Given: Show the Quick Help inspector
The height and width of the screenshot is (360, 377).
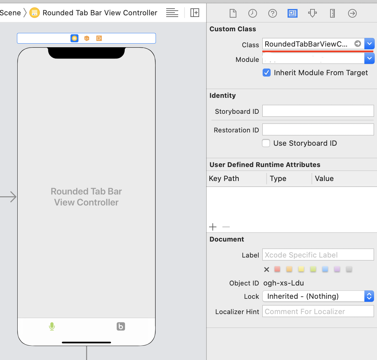Looking at the screenshot, I should pyautogui.click(x=273, y=13).
